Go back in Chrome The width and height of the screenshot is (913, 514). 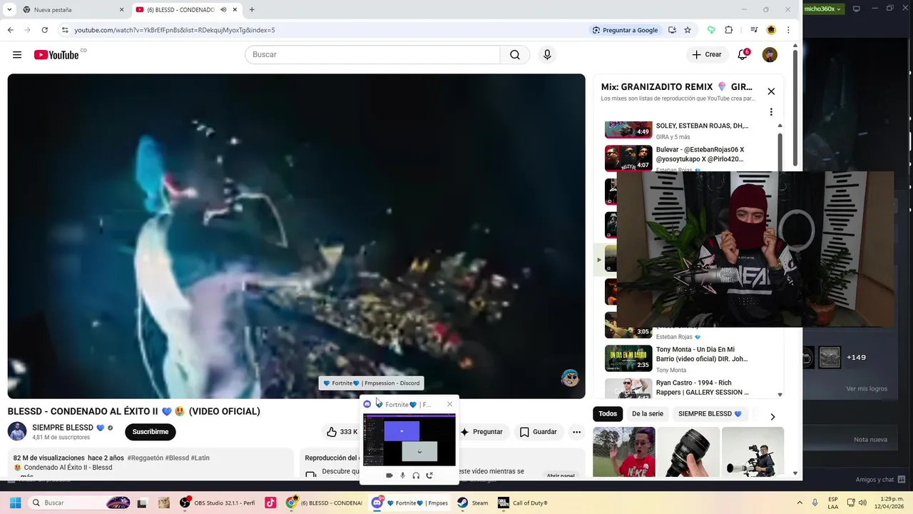pyautogui.click(x=10, y=30)
